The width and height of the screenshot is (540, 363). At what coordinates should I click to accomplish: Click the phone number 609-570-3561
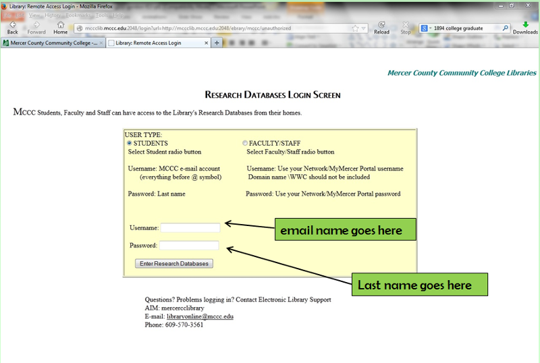click(184, 325)
